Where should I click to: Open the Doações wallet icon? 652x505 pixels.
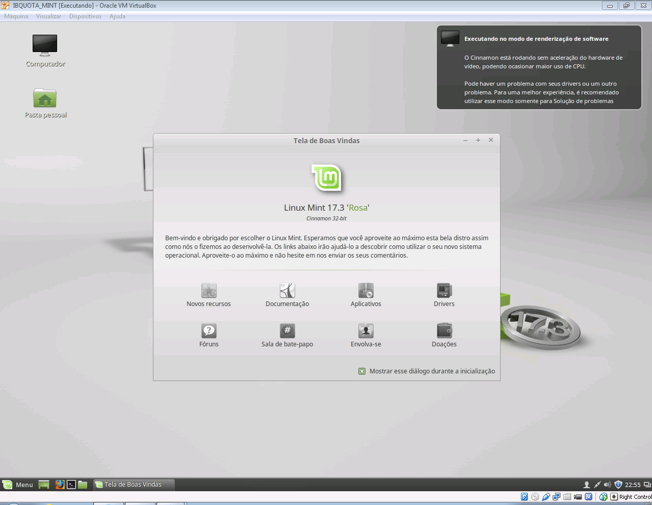point(445,331)
